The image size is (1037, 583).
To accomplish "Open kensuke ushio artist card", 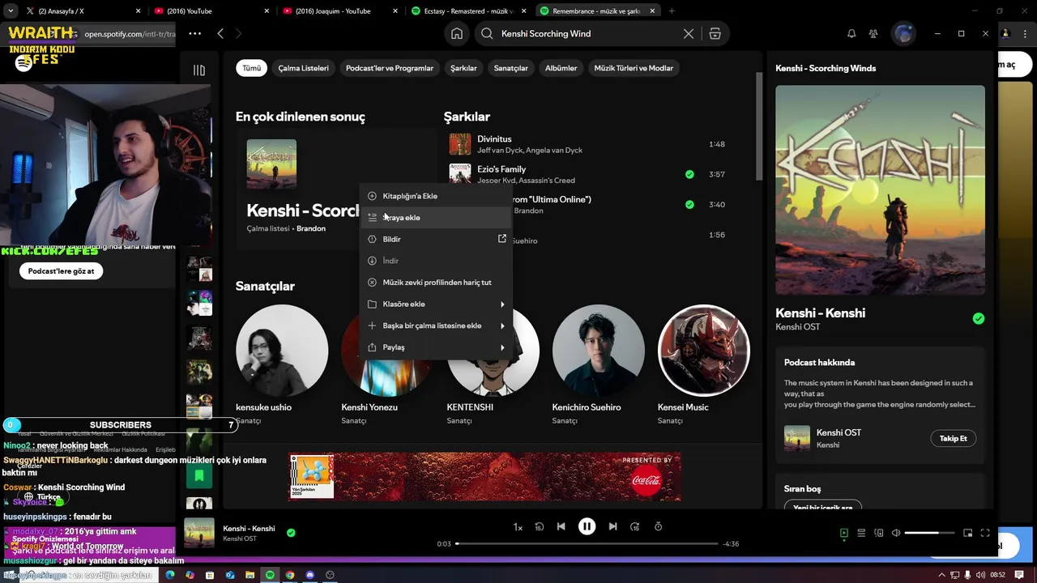I will coord(282,366).
